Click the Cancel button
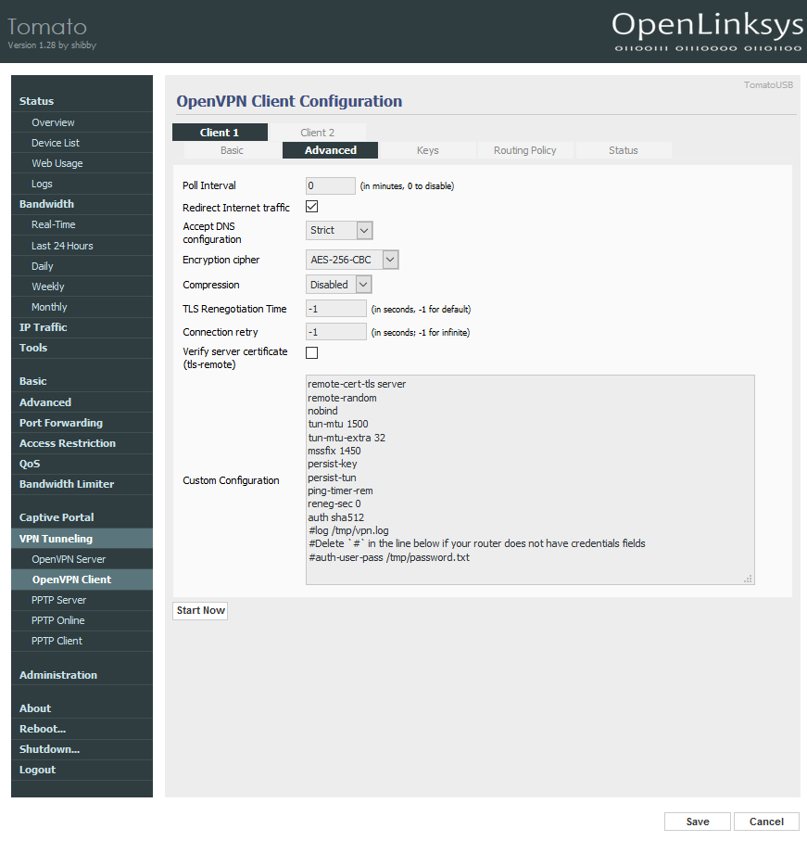Screen dimensions: 807x841 (766, 822)
